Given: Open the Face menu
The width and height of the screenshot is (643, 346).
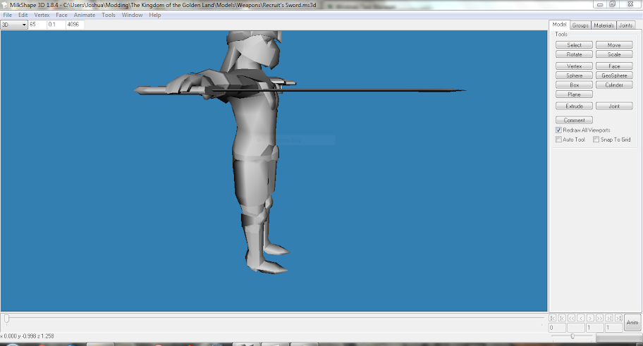Looking at the screenshot, I should (x=61, y=16).
